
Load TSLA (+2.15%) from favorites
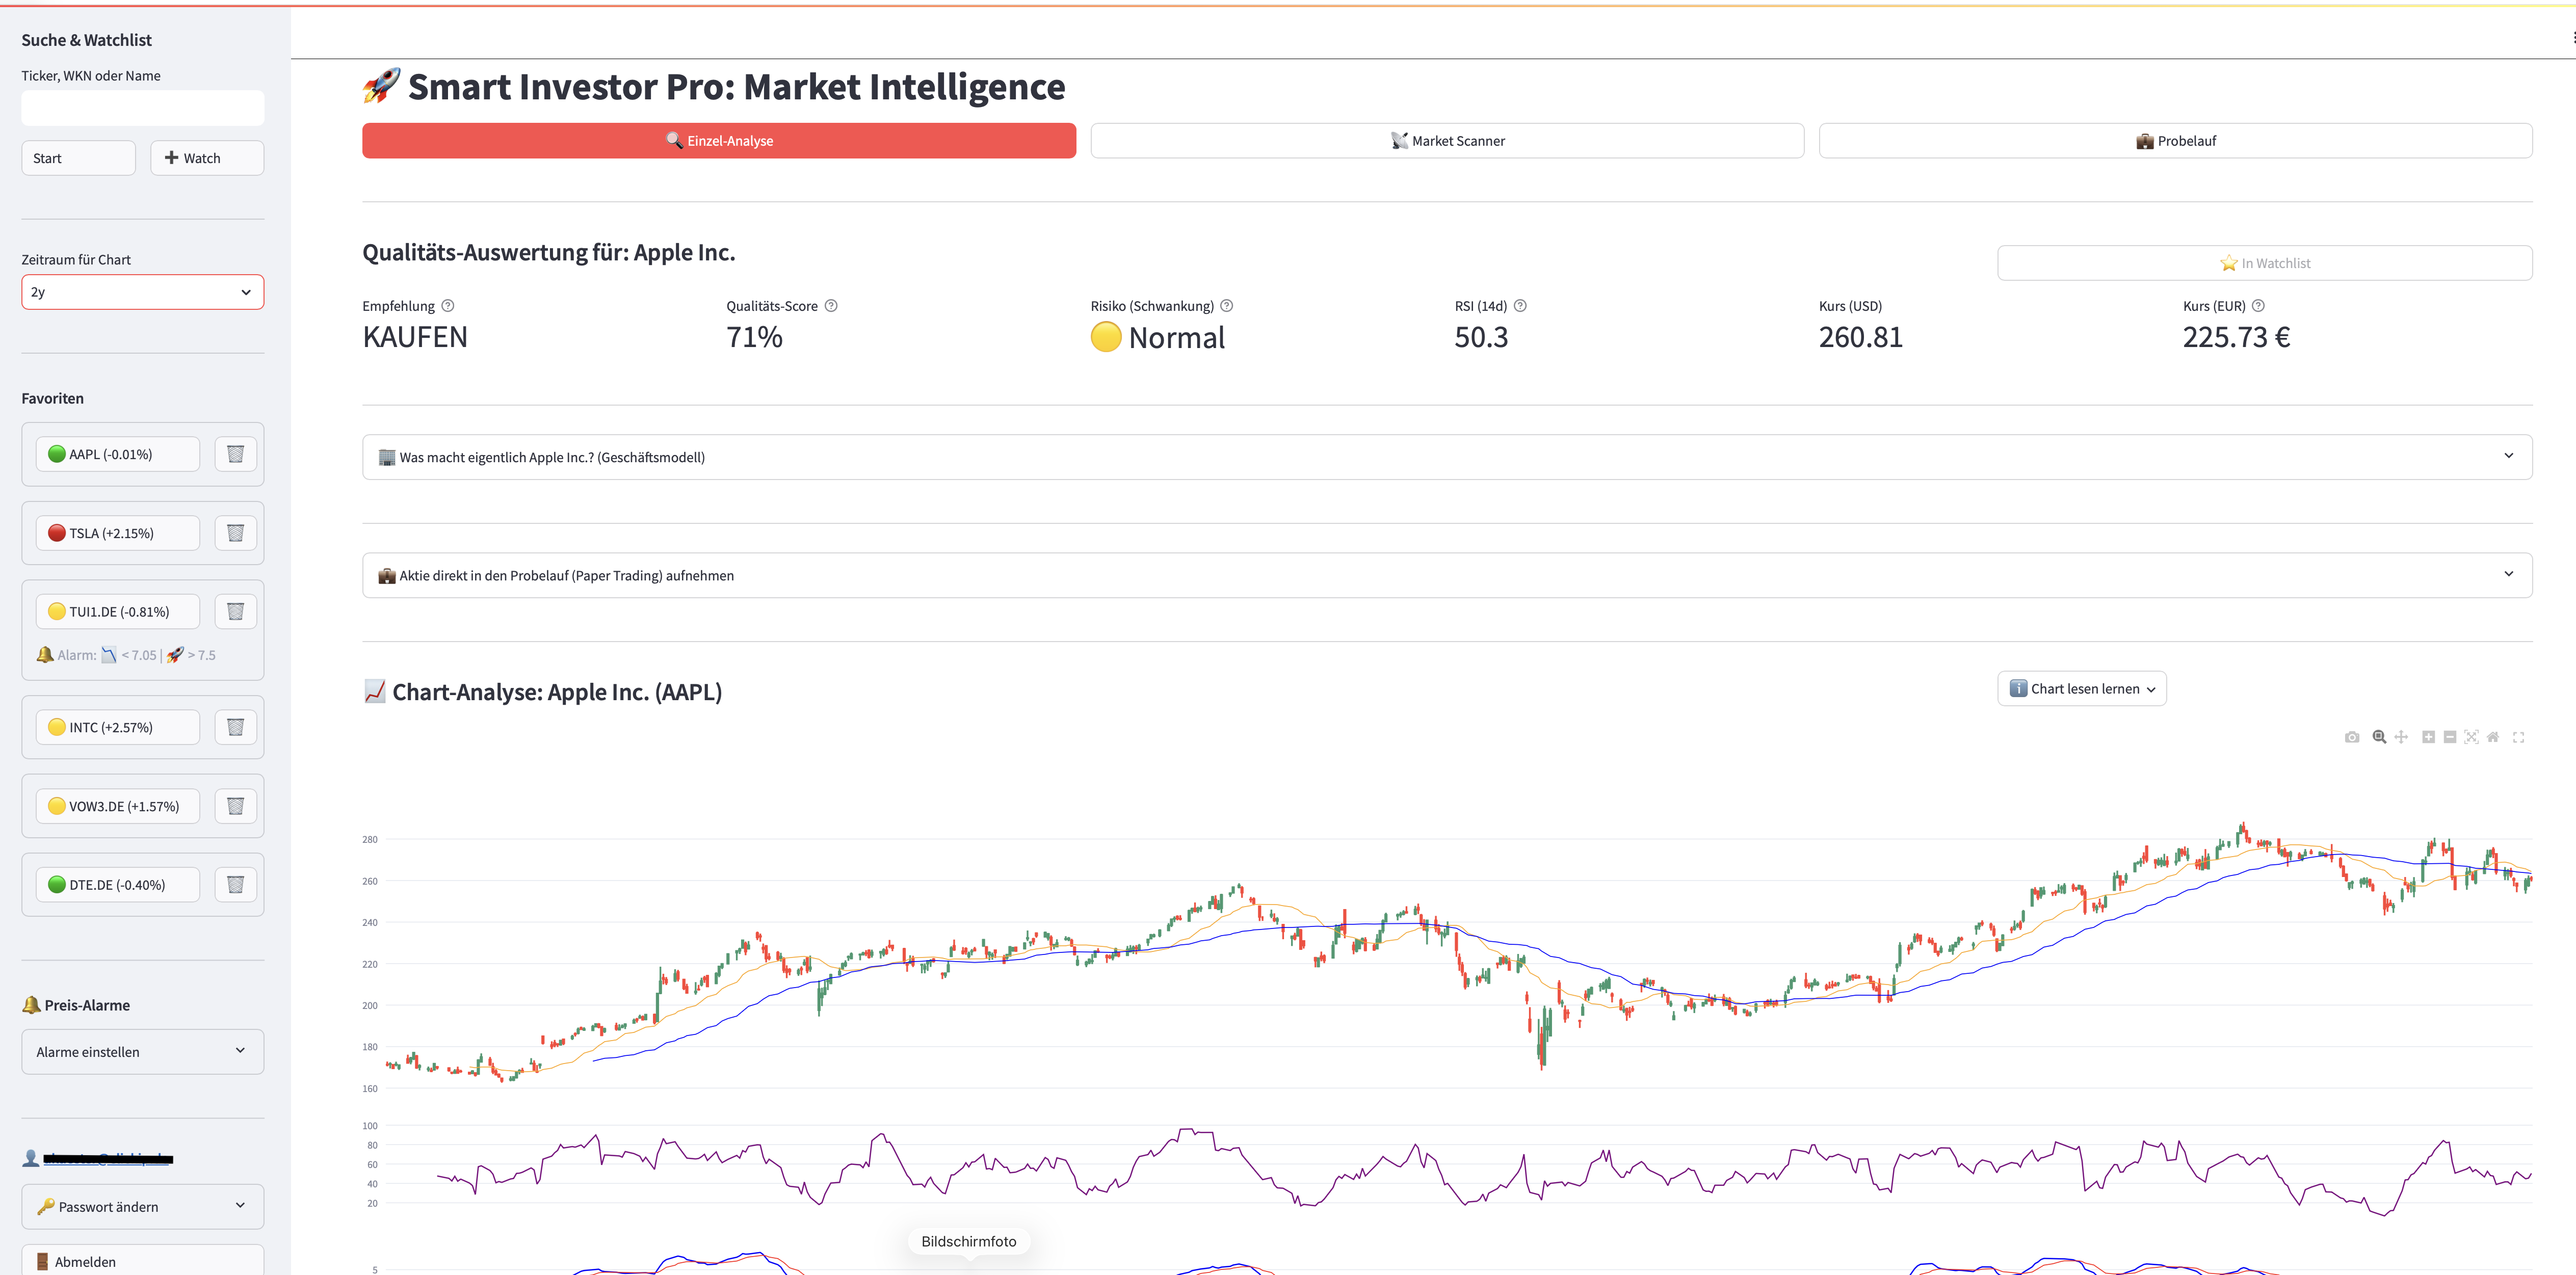click(118, 533)
